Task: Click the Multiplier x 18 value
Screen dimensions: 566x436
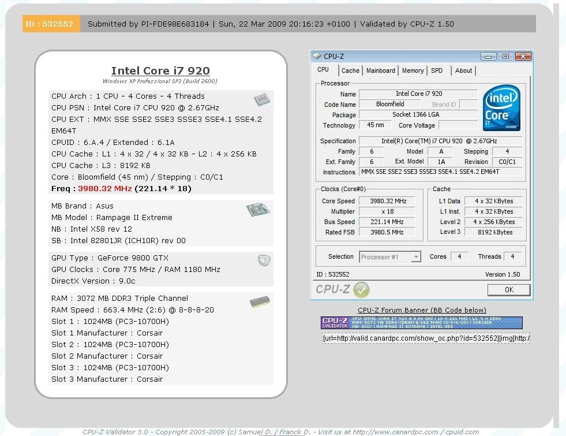Action: pyautogui.click(x=387, y=212)
